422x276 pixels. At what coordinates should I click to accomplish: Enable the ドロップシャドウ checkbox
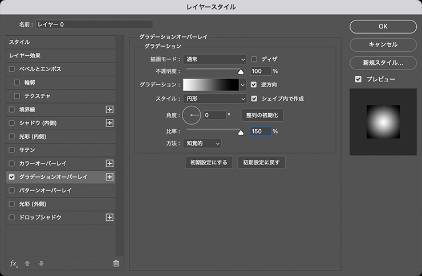pos(11,217)
